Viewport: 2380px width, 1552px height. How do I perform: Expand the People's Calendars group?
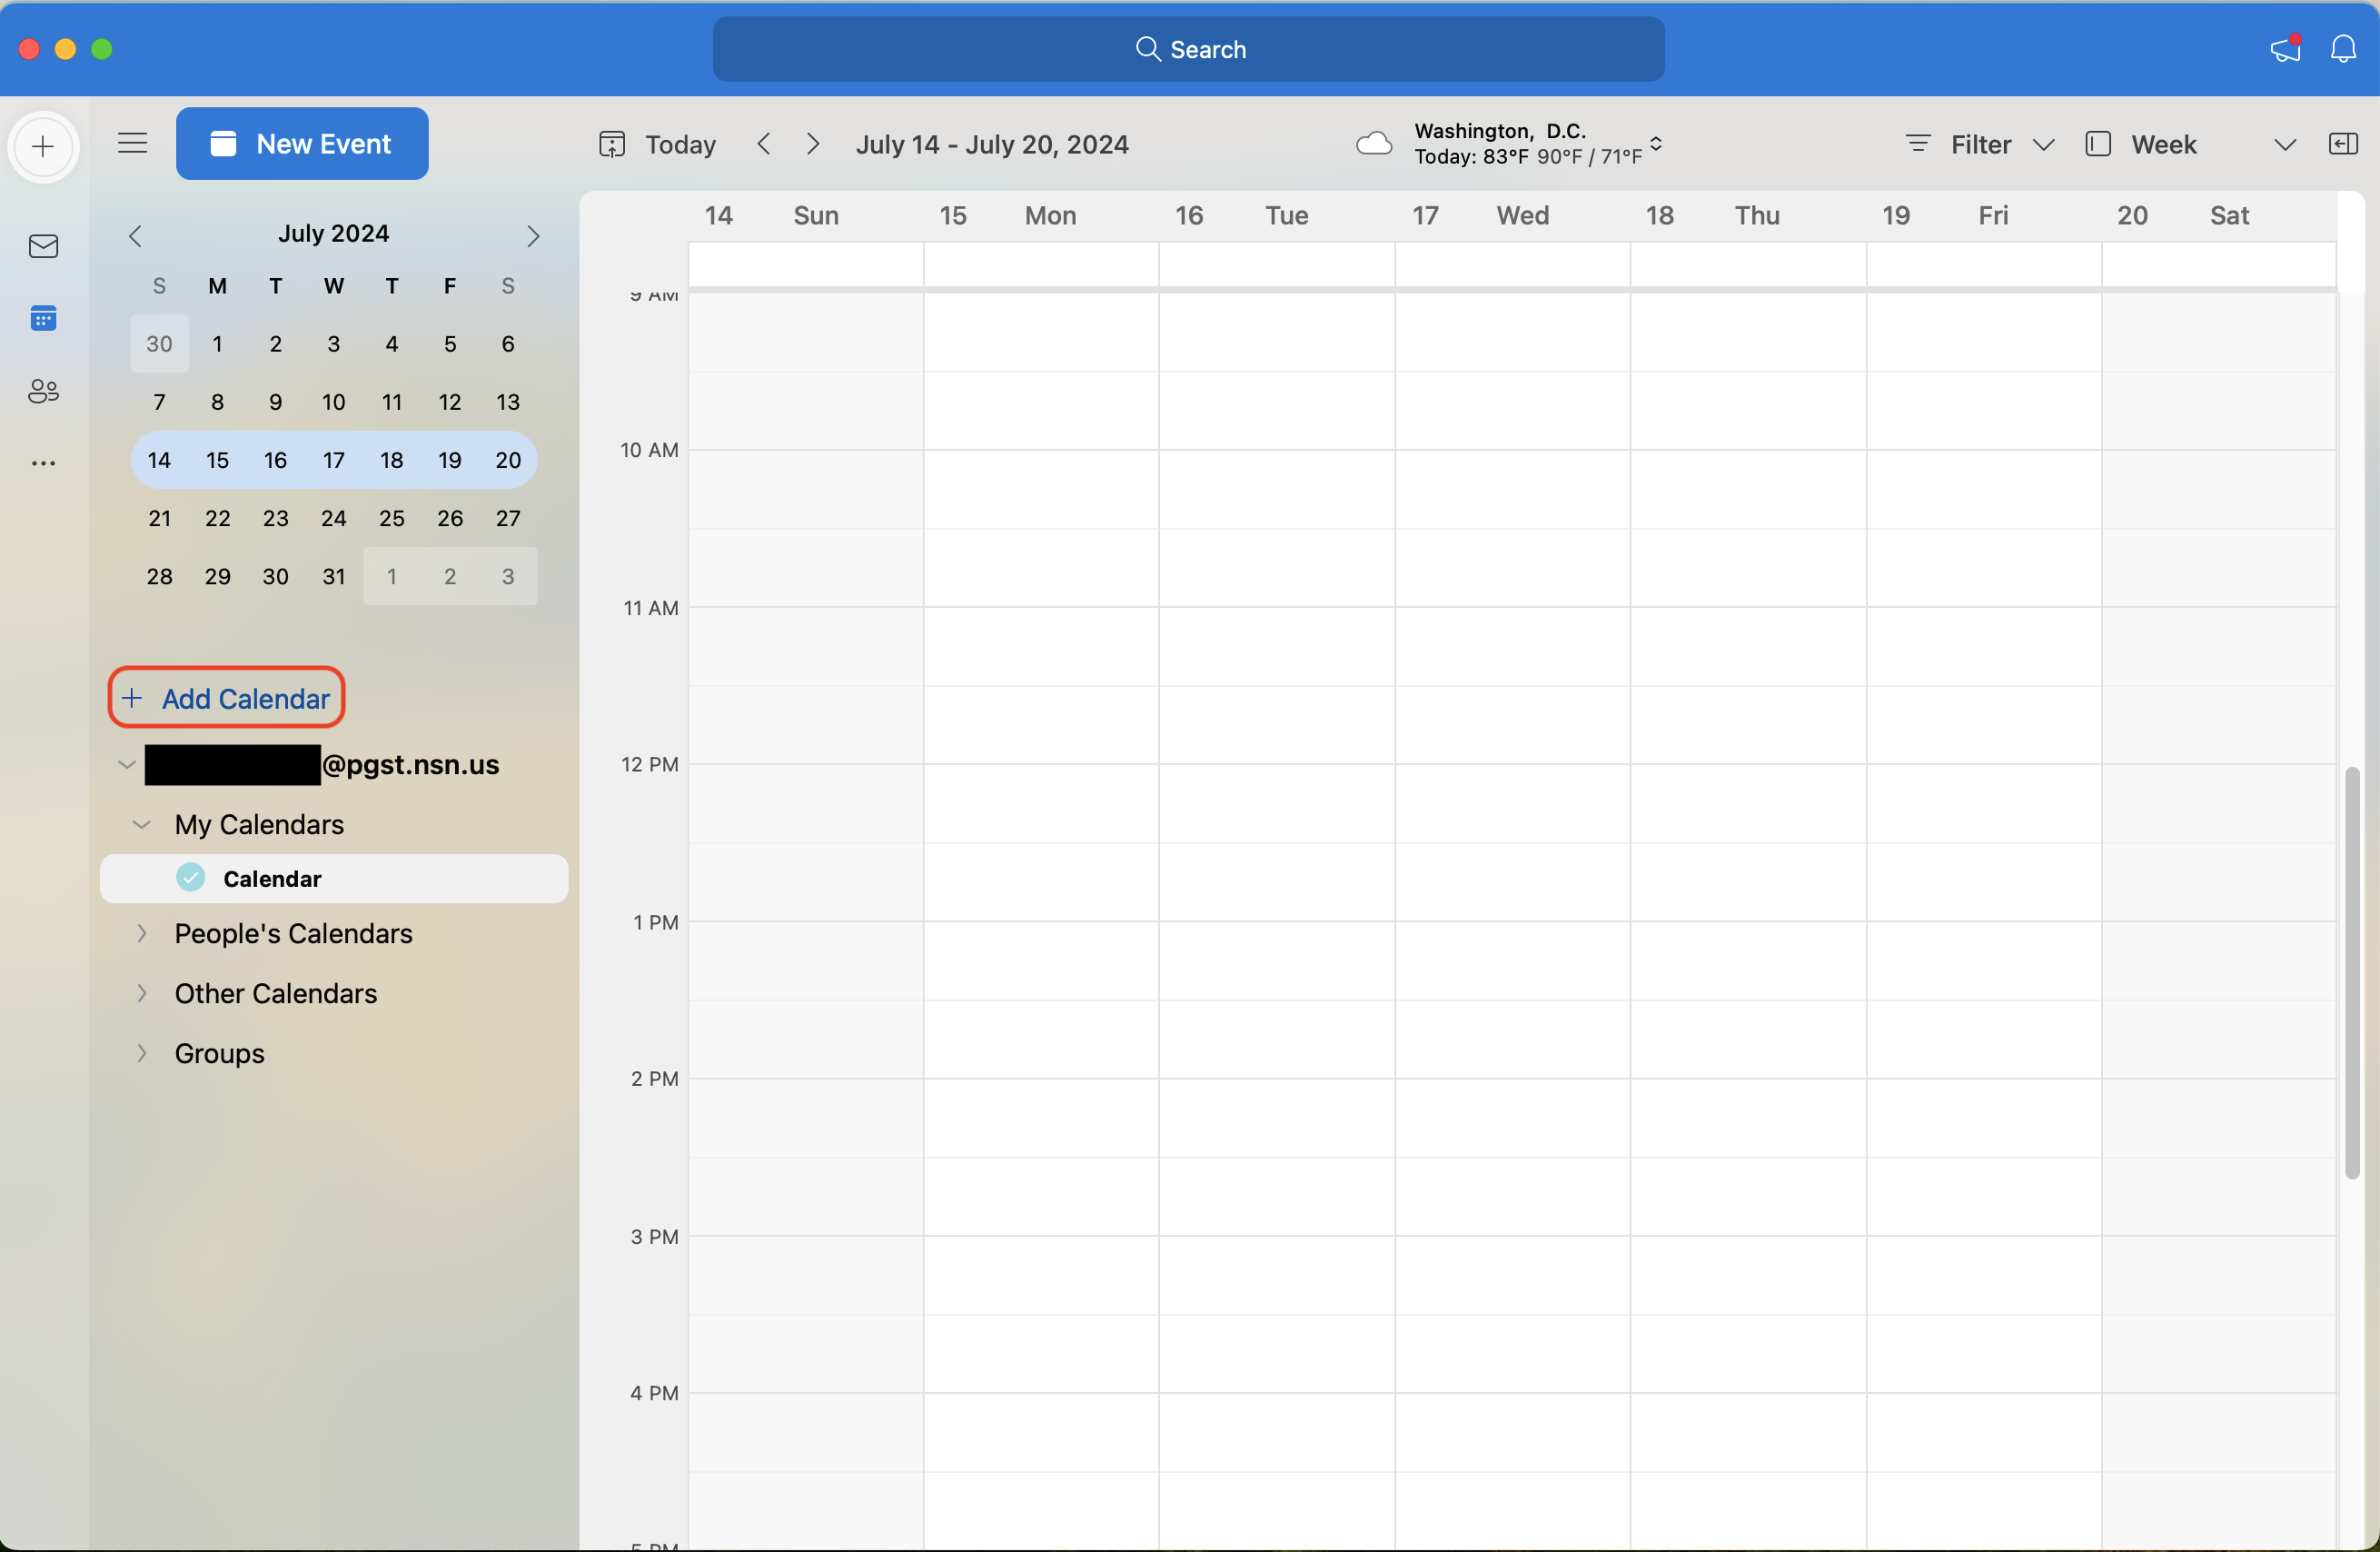[x=142, y=933]
